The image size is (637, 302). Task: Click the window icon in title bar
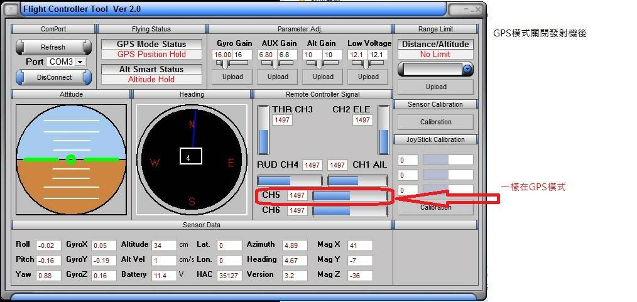[x=12, y=9]
